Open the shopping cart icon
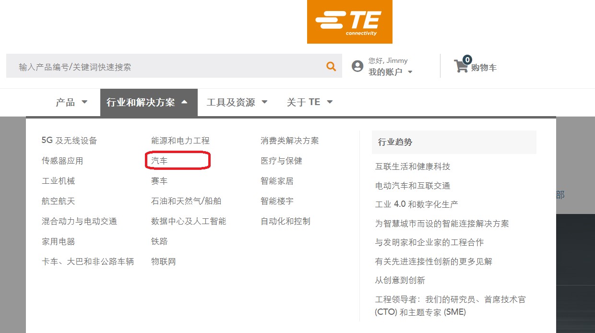Screen dimensions: 595x333 [x=461, y=66]
